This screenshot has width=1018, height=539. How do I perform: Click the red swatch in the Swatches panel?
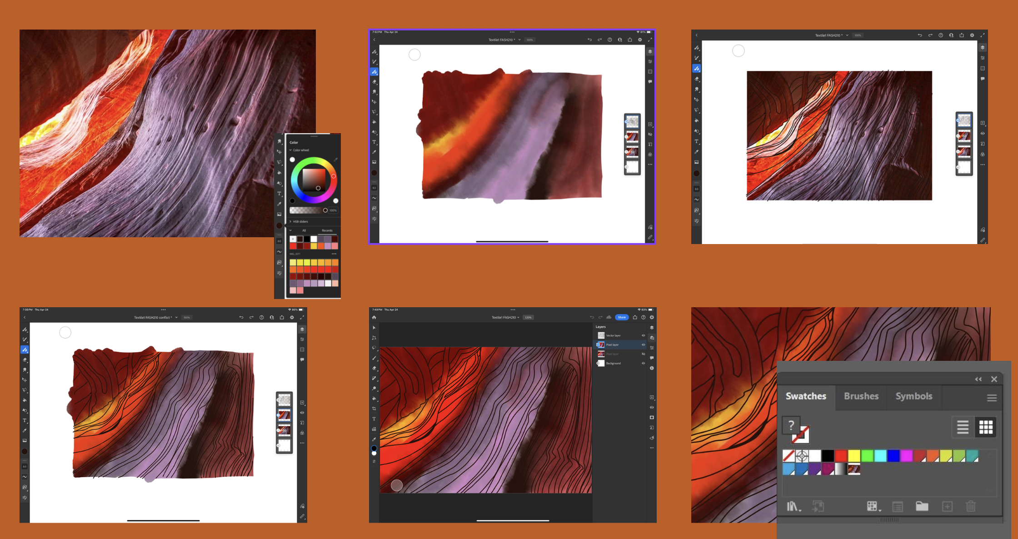[841, 455]
